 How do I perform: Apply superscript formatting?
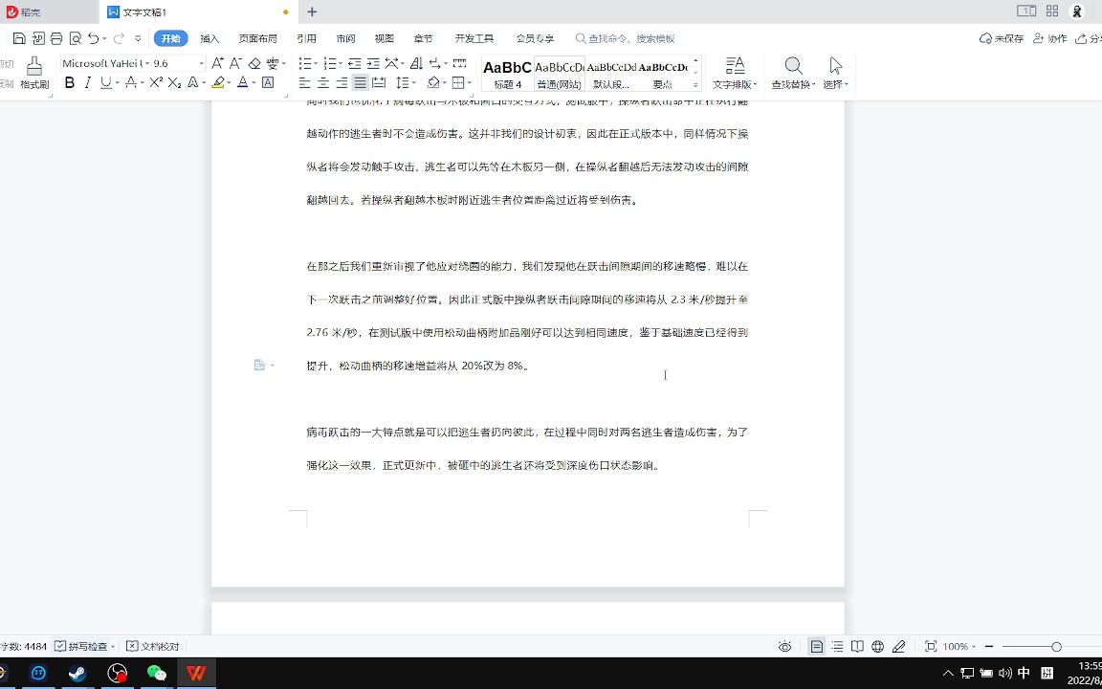click(x=157, y=83)
